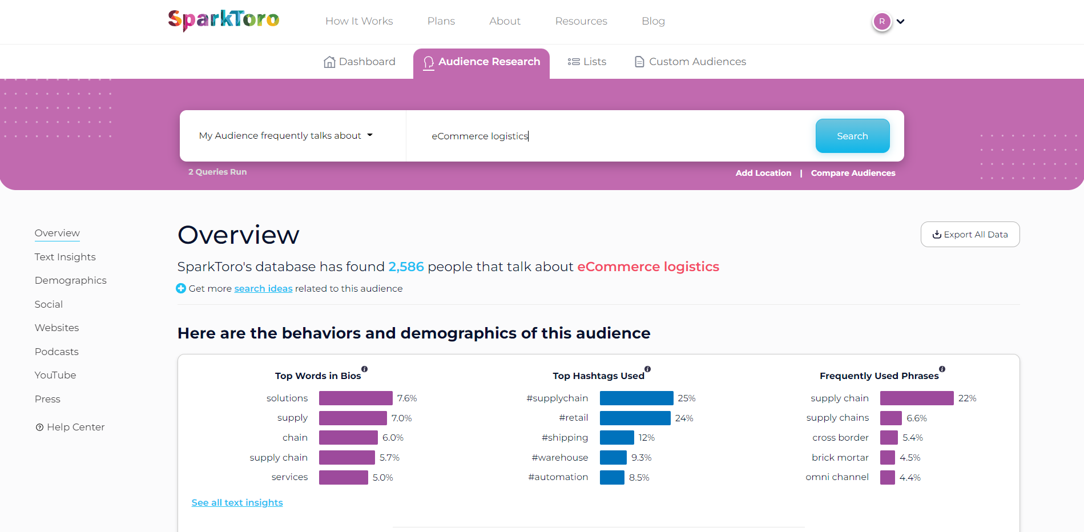Click the '#warehouse' hashtag label
The image size is (1084, 532).
pos(559,457)
